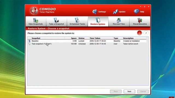Click the 0 MB space value
The image size is (175, 98).
(75, 41)
